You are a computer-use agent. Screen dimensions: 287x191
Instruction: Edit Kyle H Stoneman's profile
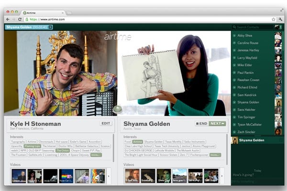[106, 123]
